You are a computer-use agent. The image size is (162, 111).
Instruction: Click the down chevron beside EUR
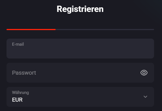[145, 97]
